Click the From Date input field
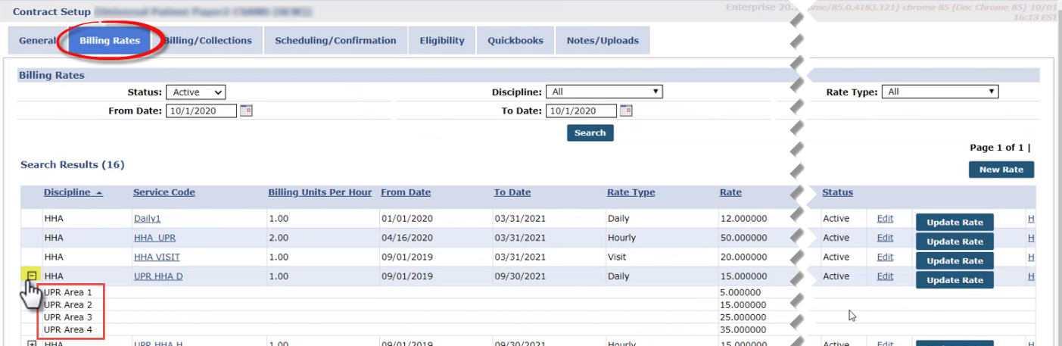 pyautogui.click(x=201, y=111)
